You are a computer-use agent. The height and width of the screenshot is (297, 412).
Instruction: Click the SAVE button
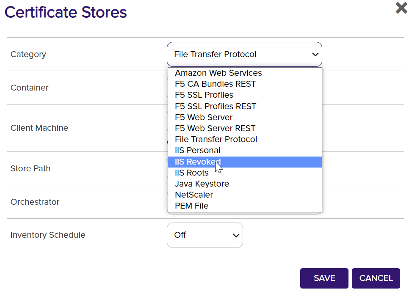[x=324, y=278]
